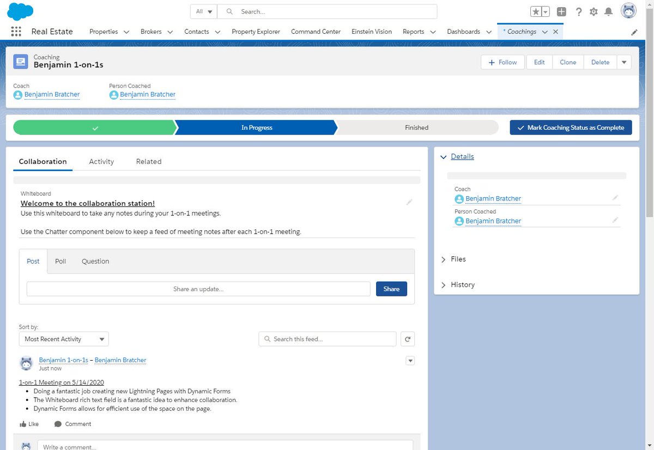
Task: Open the Salesforce cloud logo home
Action: [21, 11]
